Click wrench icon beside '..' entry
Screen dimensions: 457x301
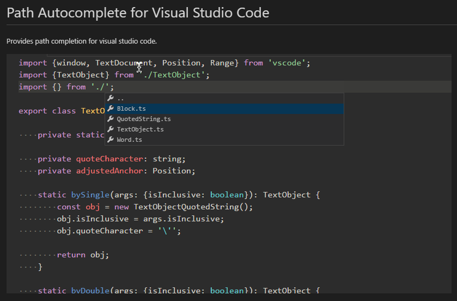[x=111, y=98]
